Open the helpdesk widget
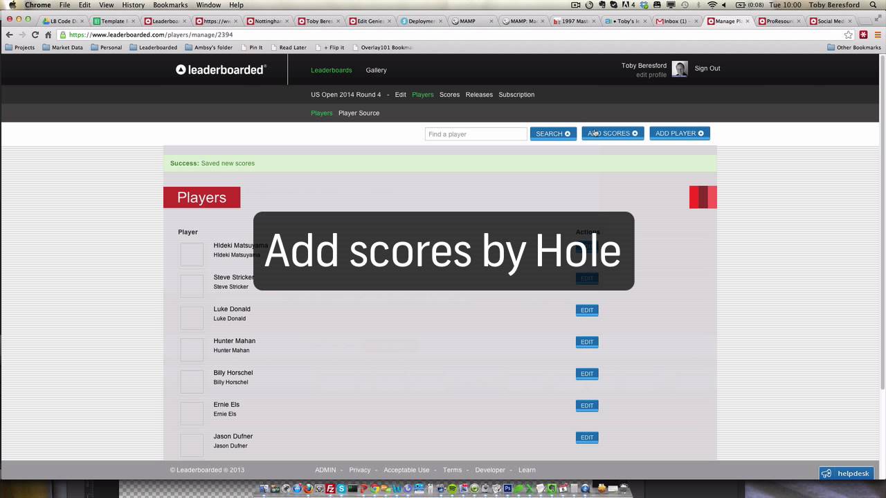 [x=847, y=473]
